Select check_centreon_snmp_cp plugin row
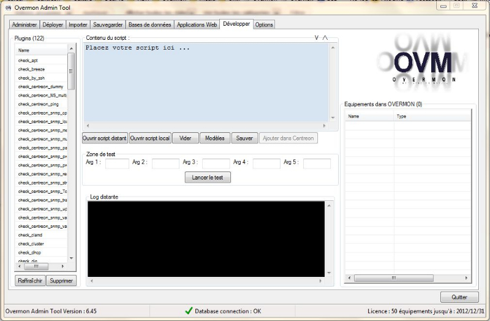The height and width of the screenshot is (321, 490). pyautogui.click(x=42, y=113)
